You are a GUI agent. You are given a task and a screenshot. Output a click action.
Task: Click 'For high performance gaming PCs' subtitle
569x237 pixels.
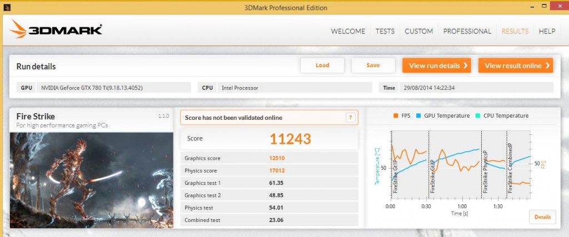[62, 126]
